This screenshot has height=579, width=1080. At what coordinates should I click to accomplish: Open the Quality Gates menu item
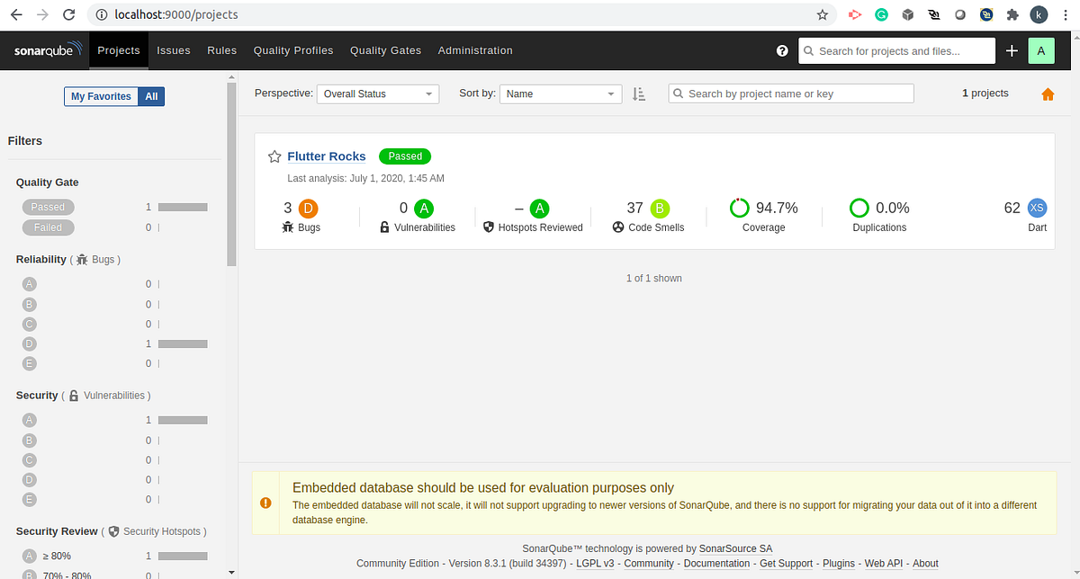tap(385, 50)
